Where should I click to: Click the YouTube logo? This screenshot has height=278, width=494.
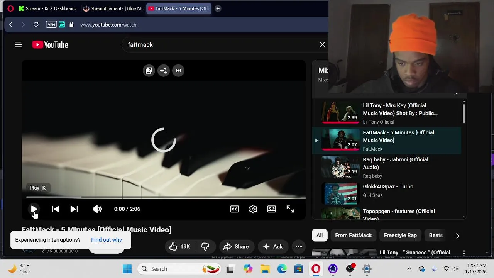(x=50, y=45)
